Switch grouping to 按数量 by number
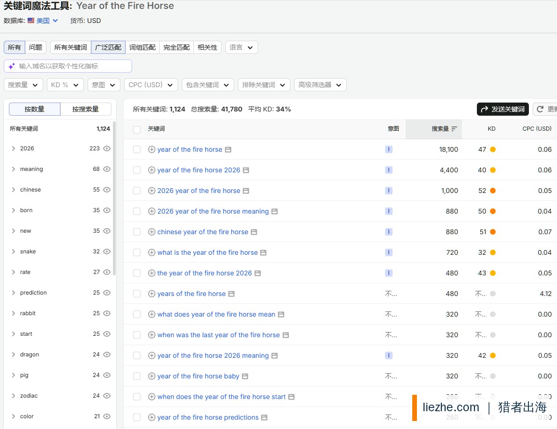The width and height of the screenshot is (557, 429). 35,109
